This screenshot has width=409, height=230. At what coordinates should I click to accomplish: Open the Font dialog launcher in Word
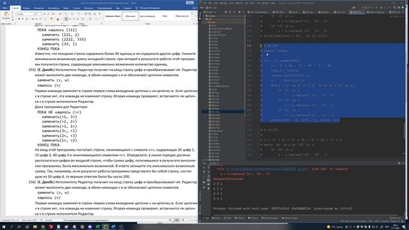(62, 24)
